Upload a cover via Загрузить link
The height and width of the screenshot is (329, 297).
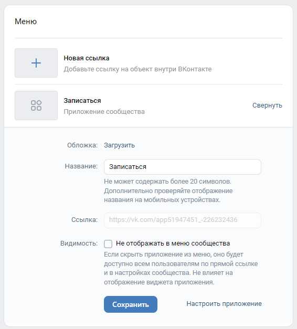point(119,145)
